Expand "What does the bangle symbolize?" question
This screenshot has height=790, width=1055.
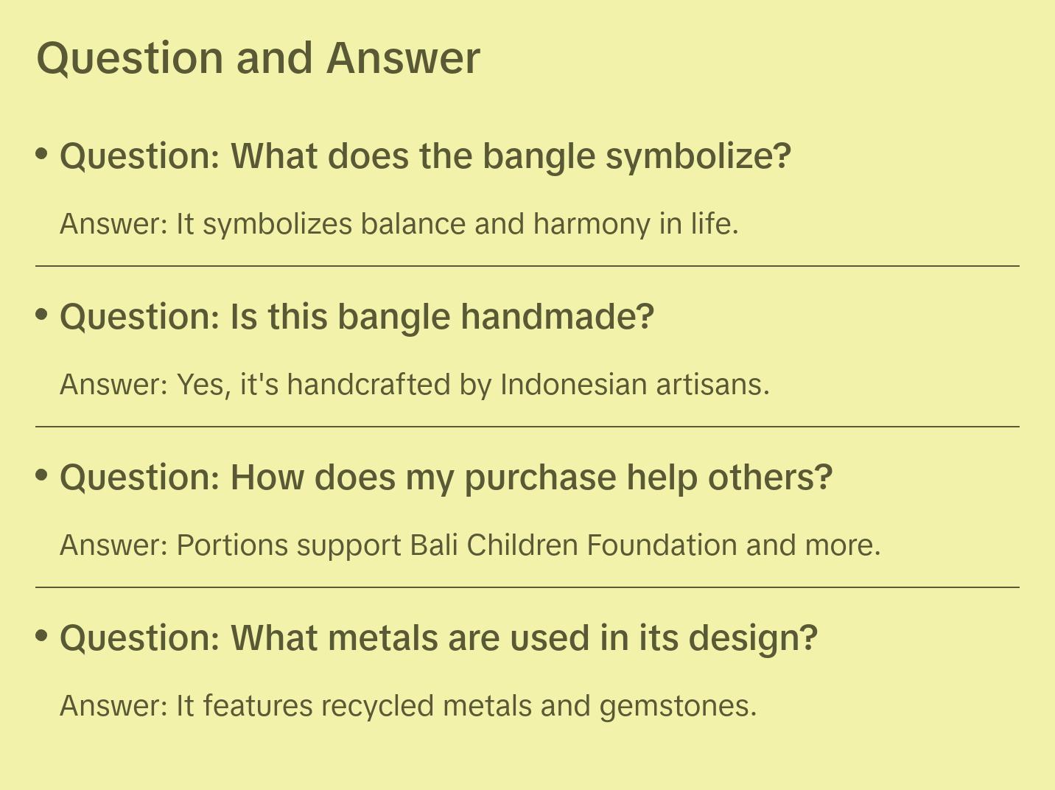tap(425, 156)
